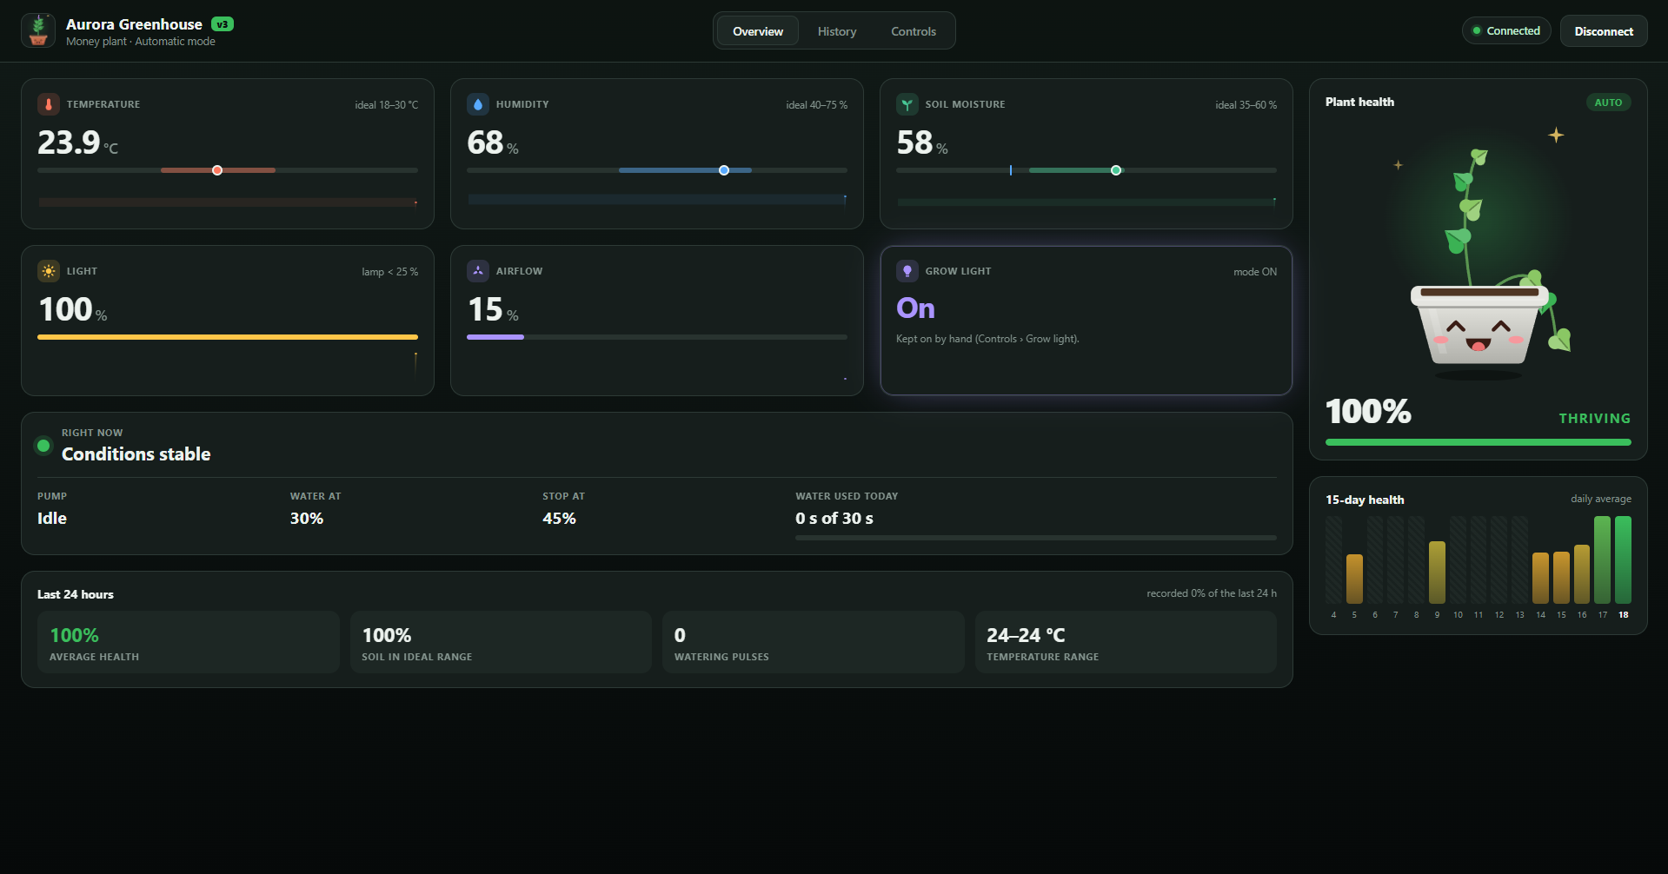The height and width of the screenshot is (874, 1668).
Task: Switch to the Overview tab
Action: pos(758,31)
